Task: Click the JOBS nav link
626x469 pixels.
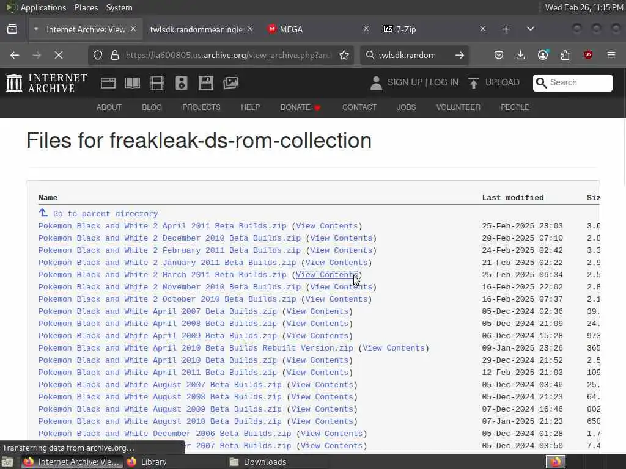Action: (407, 107)
